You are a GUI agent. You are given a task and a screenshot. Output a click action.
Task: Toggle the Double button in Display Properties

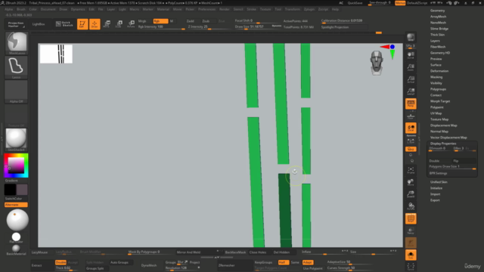tap(439, 161)
